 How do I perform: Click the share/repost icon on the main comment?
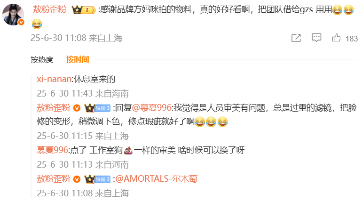(x=296, y=38)
